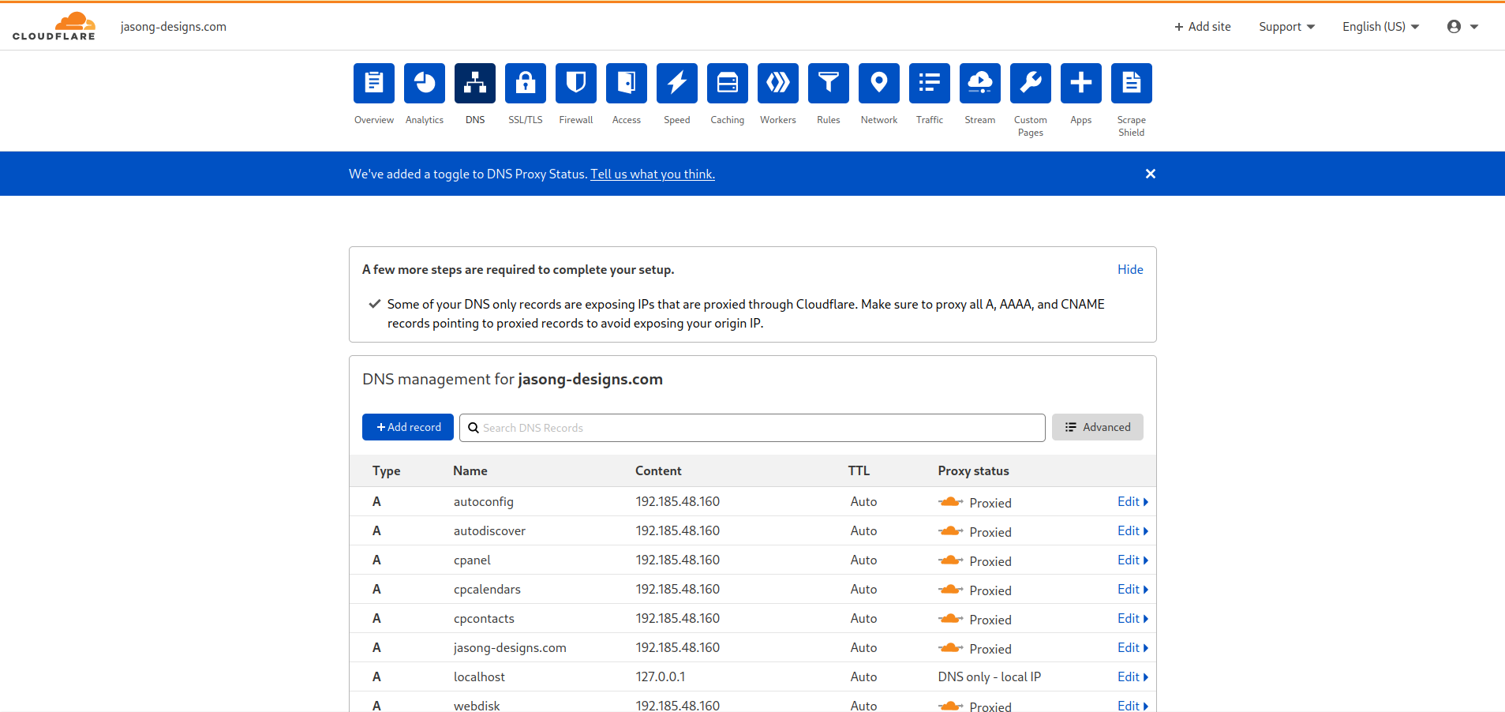Click the Proxy status column header
The width and height of the screenshot is (1505, 712).
coord(973,471)
